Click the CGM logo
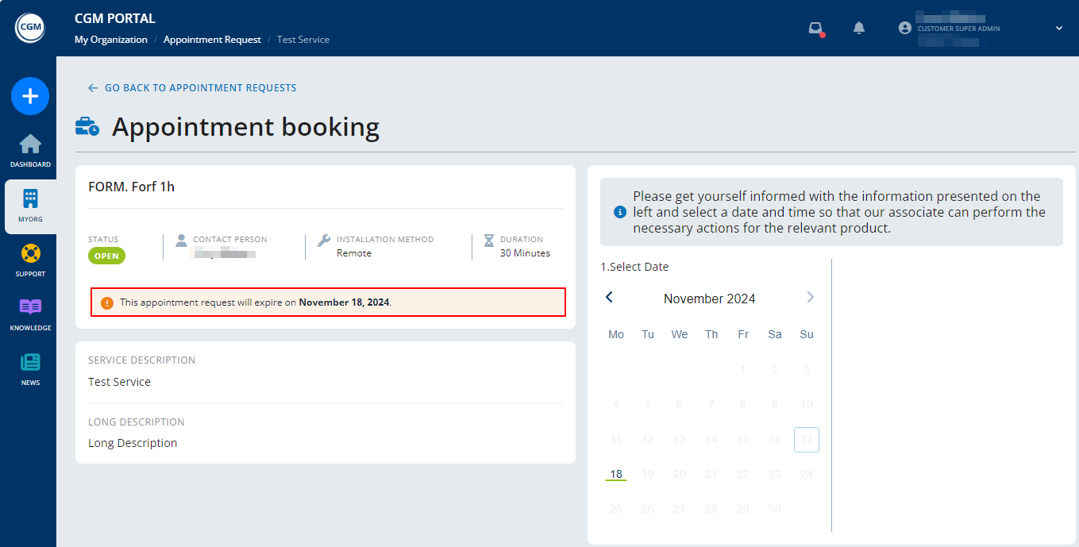This screenshot has width=1079, height=547. [x=29, y=27]
